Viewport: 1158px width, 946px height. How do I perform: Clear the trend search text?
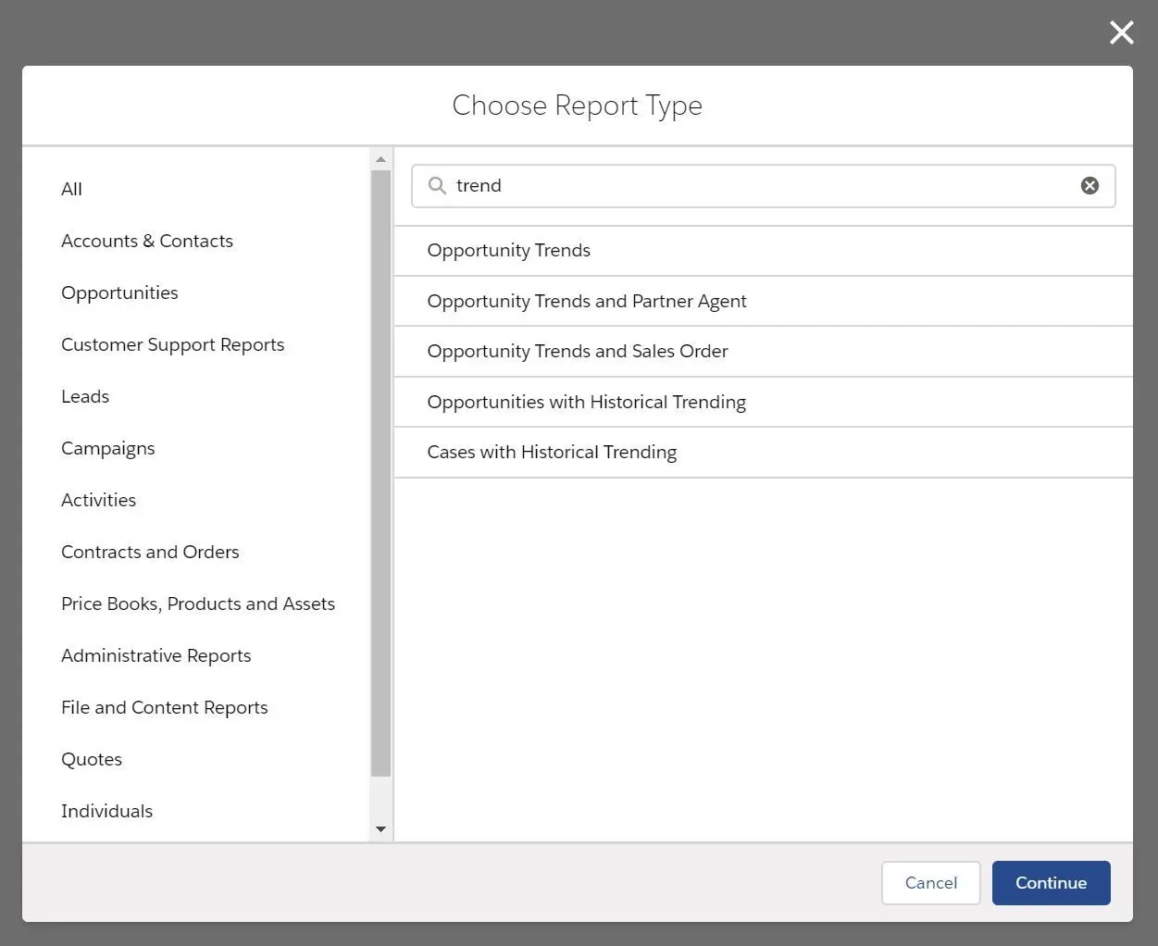(1090, 186)
